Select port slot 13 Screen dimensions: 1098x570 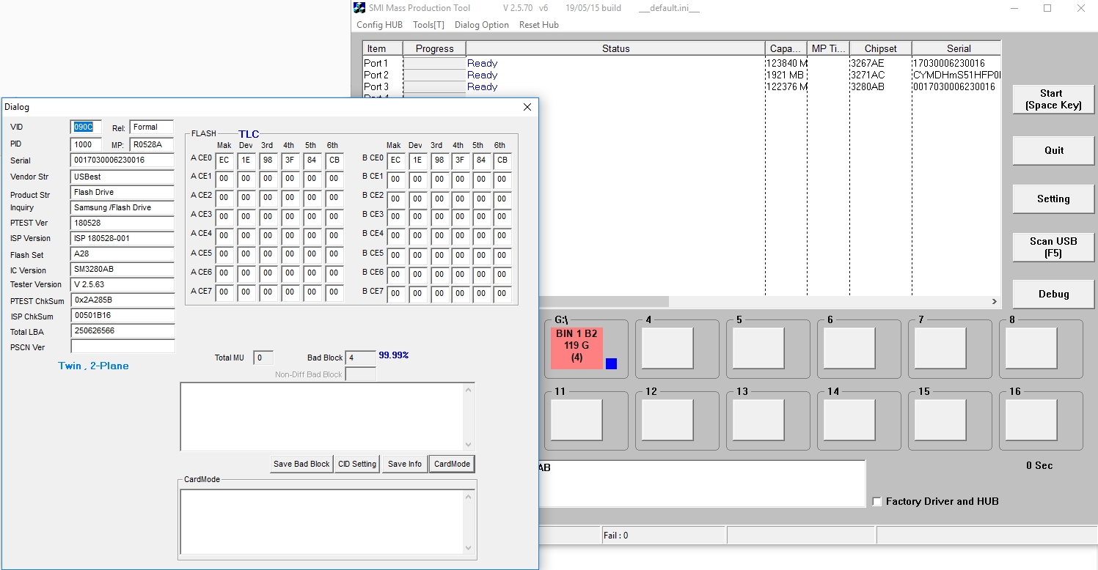point(758,420)
